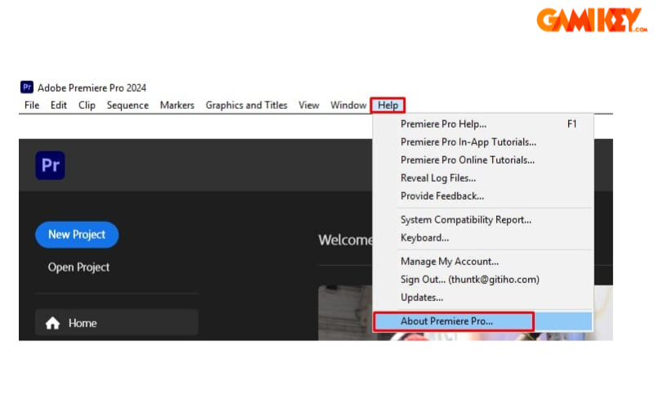This screenshot has width=654, height=409.
Task: Select Premiere Pro Online Tutorials...
Action: coord(482,160)
